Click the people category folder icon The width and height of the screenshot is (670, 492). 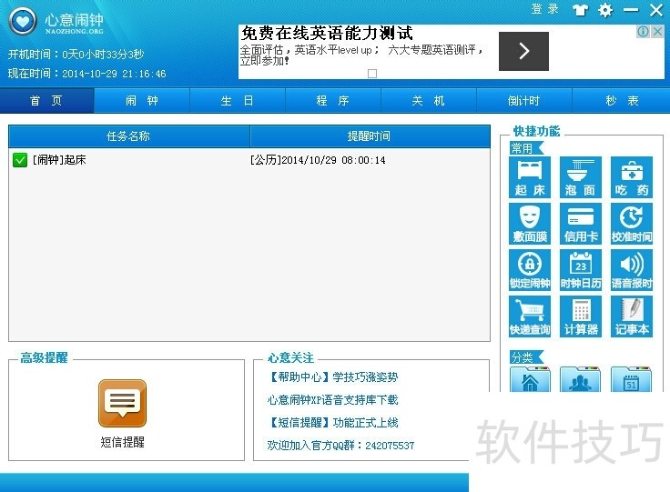pyautogui.click(x=580, y=379)
